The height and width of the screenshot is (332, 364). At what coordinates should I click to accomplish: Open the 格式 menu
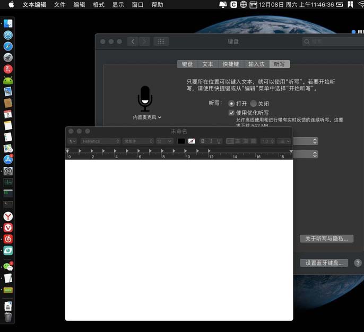point(99,5)
